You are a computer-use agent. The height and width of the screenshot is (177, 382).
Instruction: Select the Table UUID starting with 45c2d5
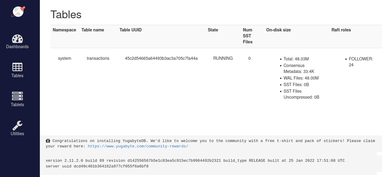coord(161,58)
